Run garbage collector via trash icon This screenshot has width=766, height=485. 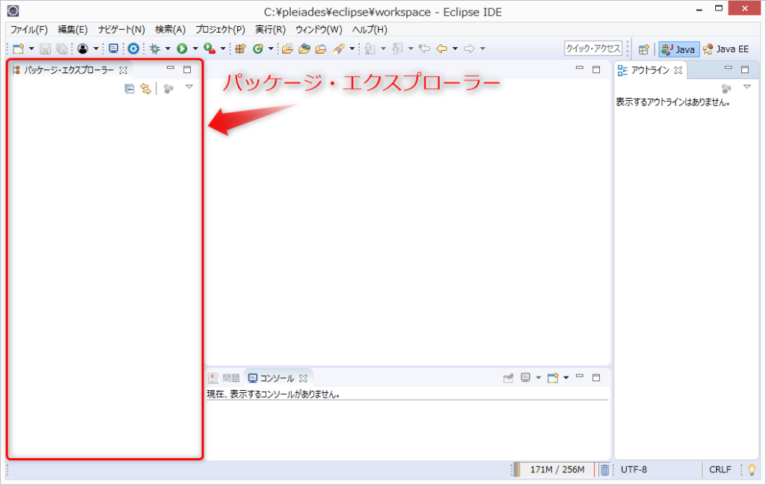(604, 469)
